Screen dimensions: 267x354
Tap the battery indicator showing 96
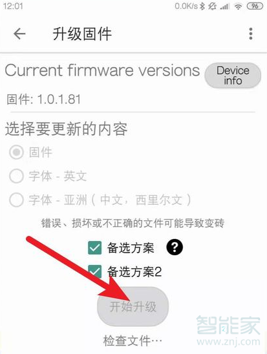[255, 6]
